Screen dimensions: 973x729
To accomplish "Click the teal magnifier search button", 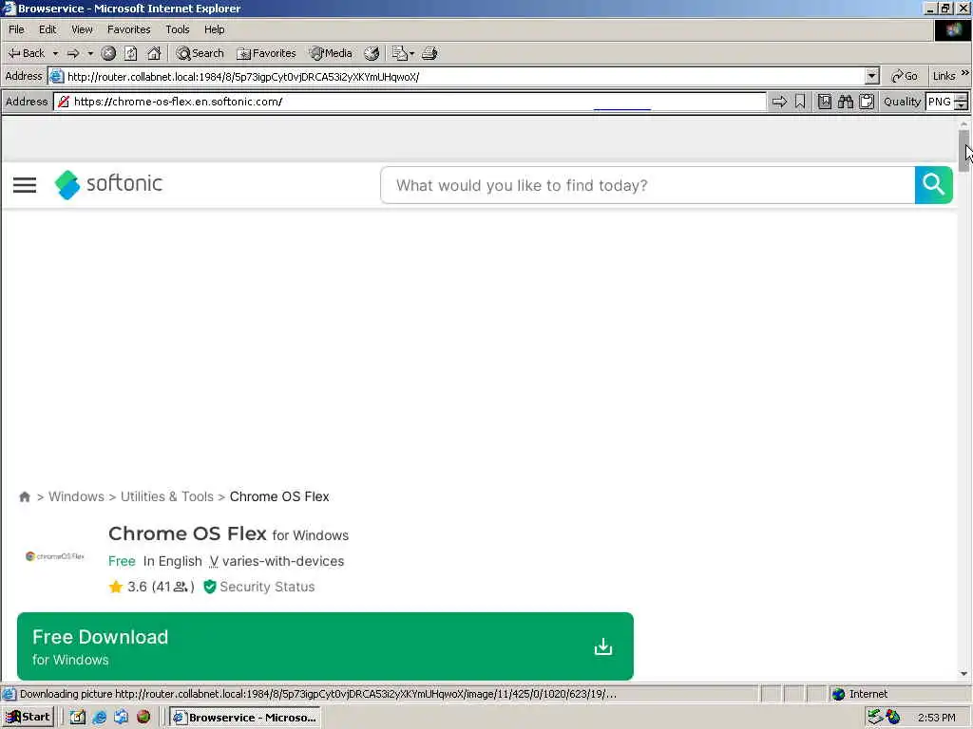I will [933, 185].
